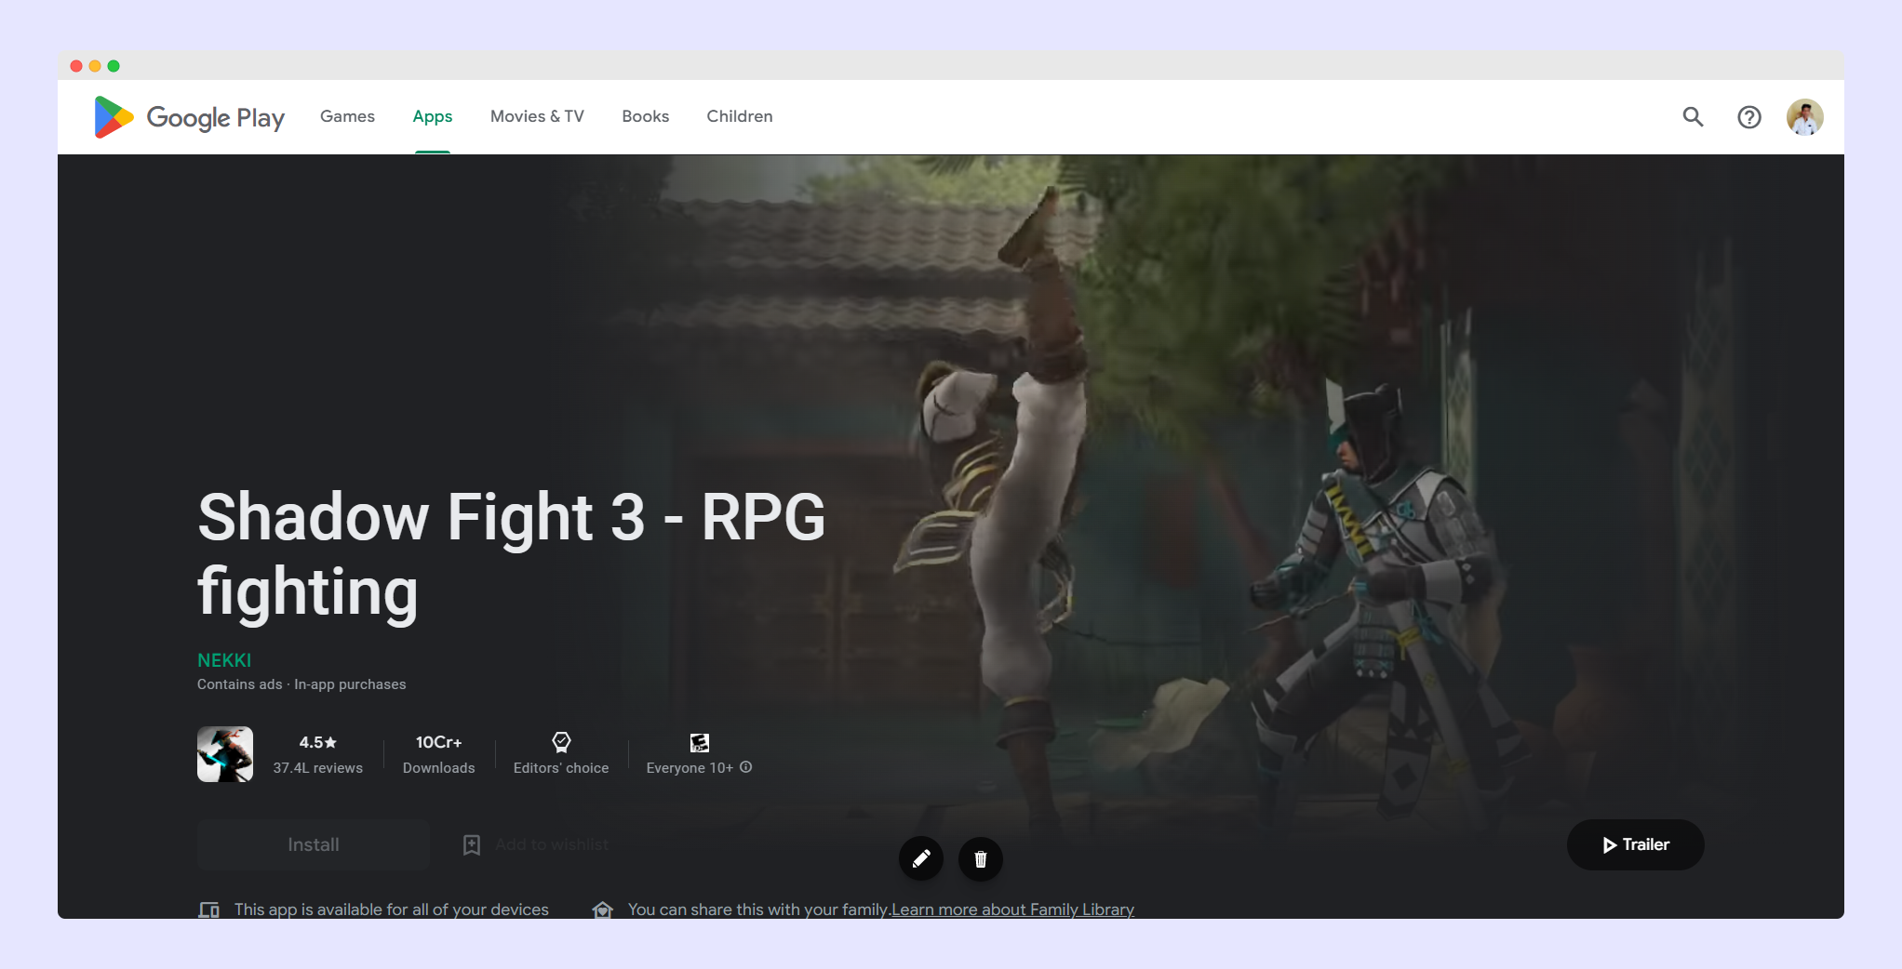Open the Books section
1902x969 pixels.
pos(645,116)
